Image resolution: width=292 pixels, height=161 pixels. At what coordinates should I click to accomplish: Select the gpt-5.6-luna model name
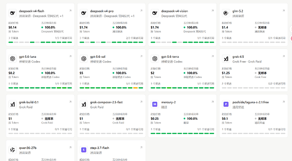28,57
